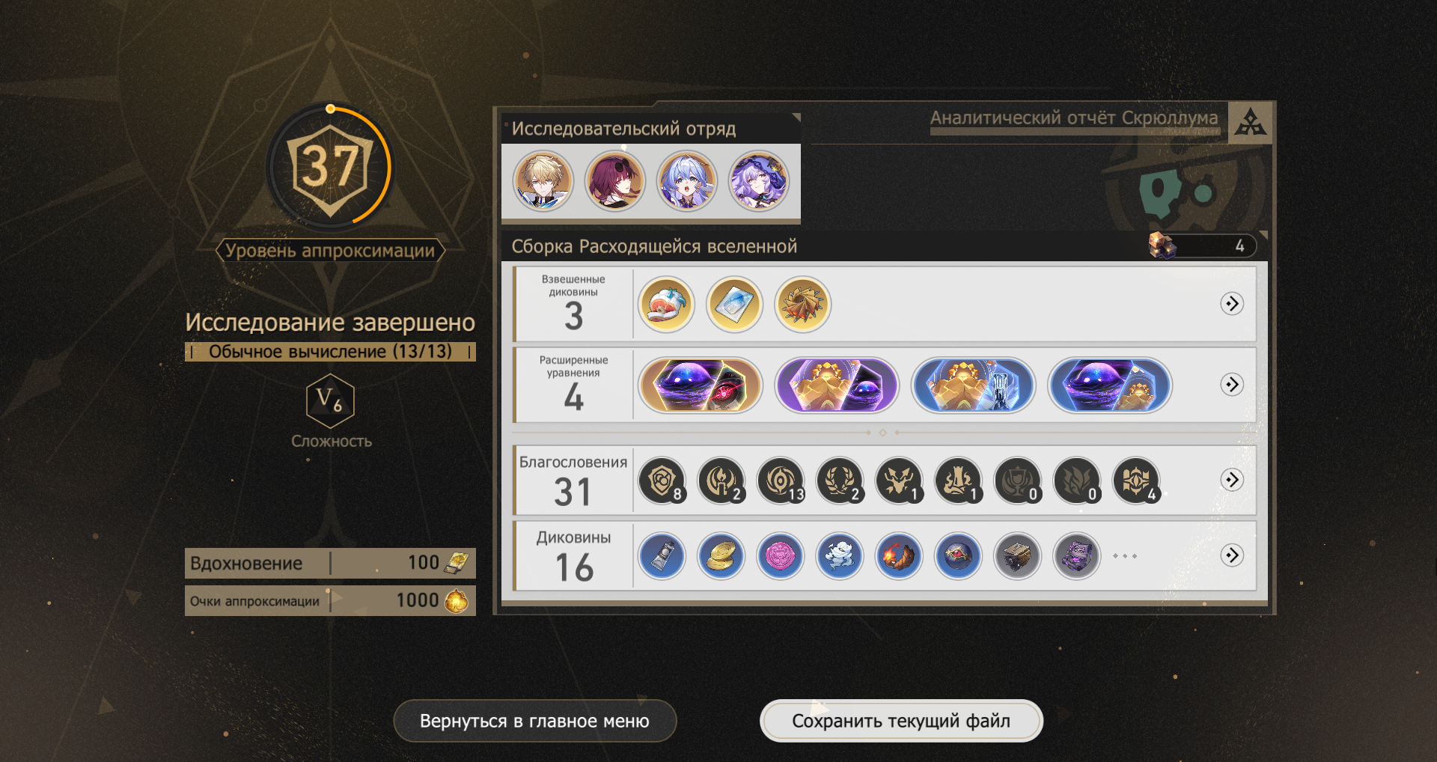Click the V6 difficulty hexagon badge
This screenshot has height=762, width=1437.
click(x=330, y=400)
